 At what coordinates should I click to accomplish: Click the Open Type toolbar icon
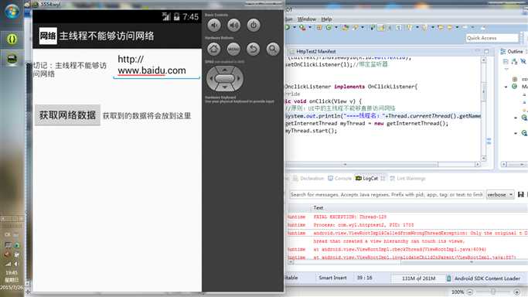pos(346,28)
